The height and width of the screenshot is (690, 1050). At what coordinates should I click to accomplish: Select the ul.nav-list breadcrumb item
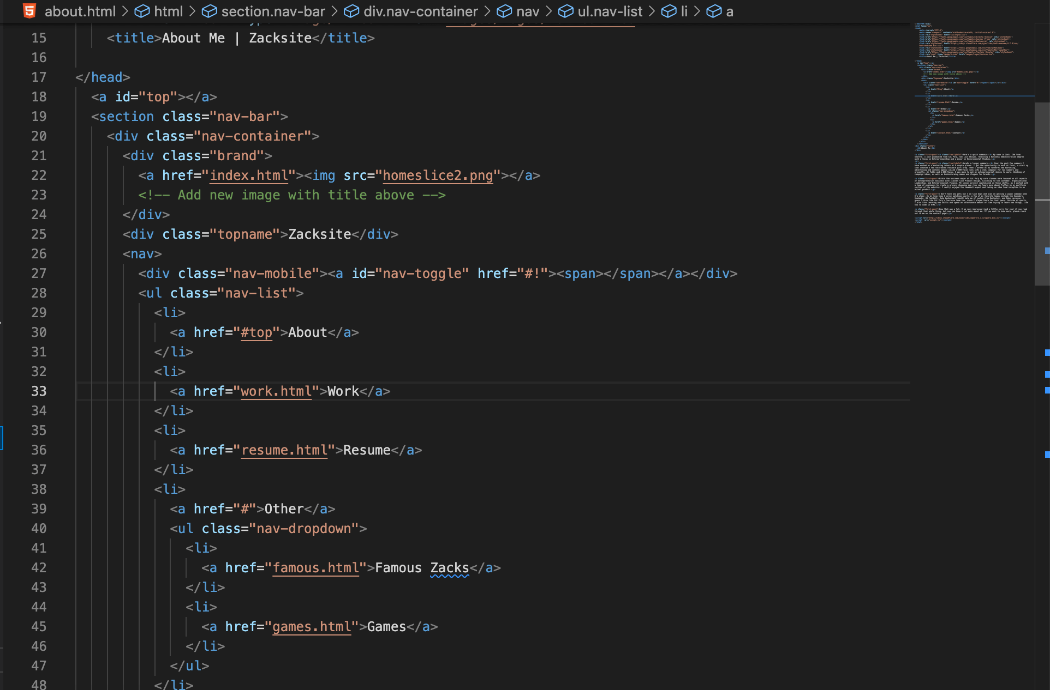coord(610,11)
